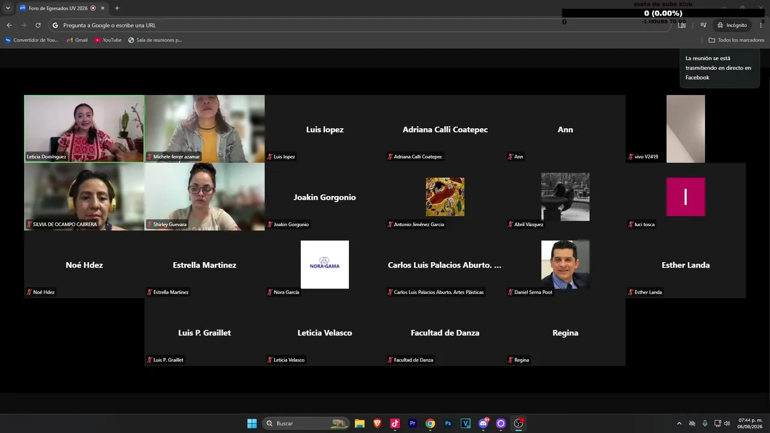Screen dimensions: 770x433
Task: Click the Leticia Velasco participant tile
Action: point(325,333)
